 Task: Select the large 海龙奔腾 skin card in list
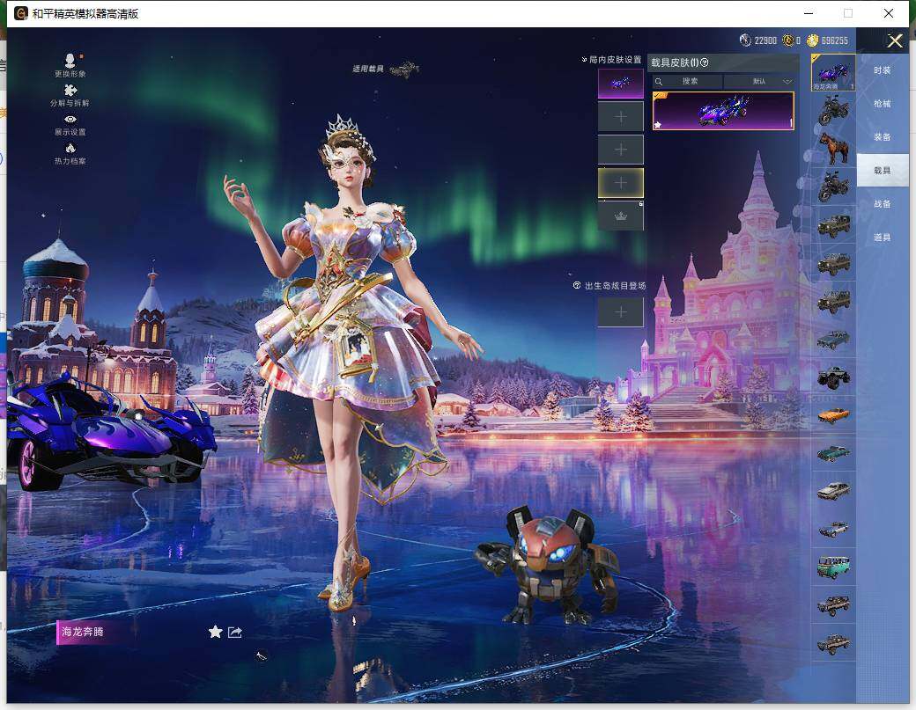pyautogui.click(x=723, y=111)
